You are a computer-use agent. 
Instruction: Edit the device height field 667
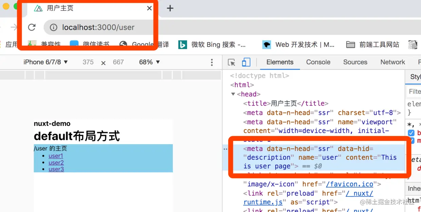point(118,62)
